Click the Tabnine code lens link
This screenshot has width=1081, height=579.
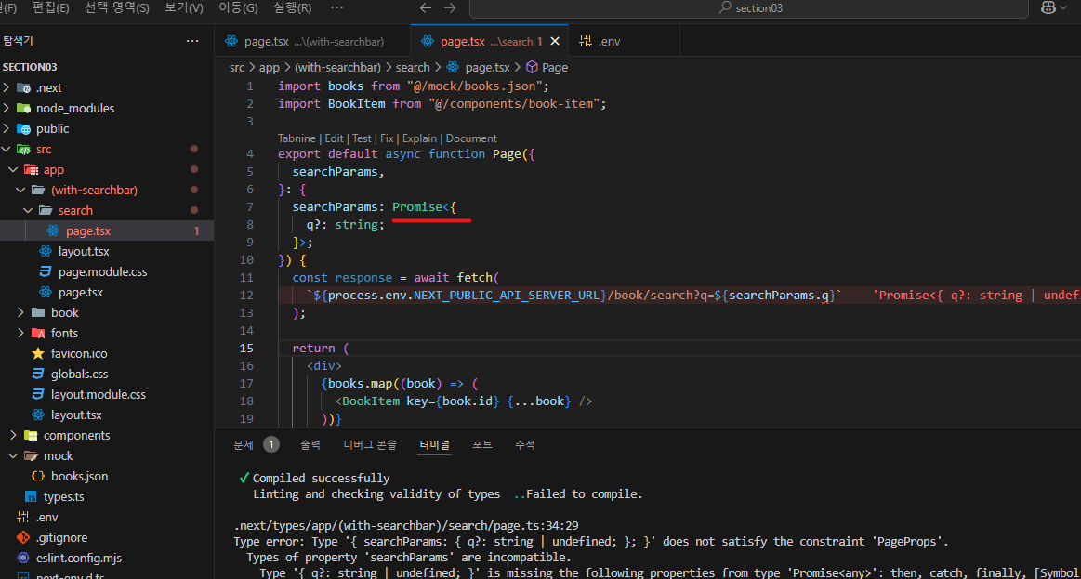(296, 138)
